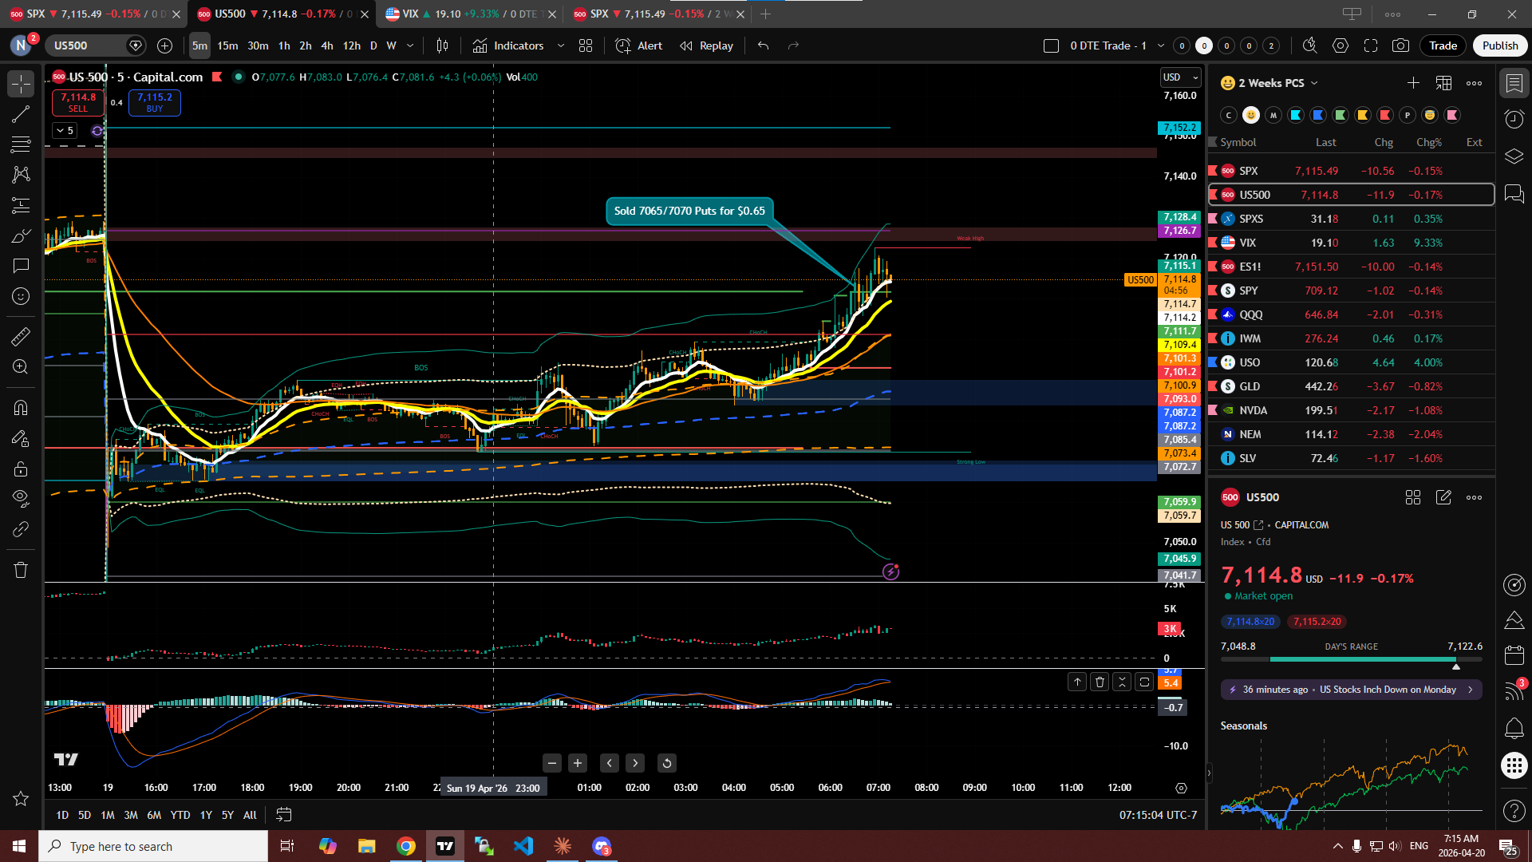Screen dimensions: 1532x862
Task: Open chart settings gear icon
Action: coord(1340,45)
